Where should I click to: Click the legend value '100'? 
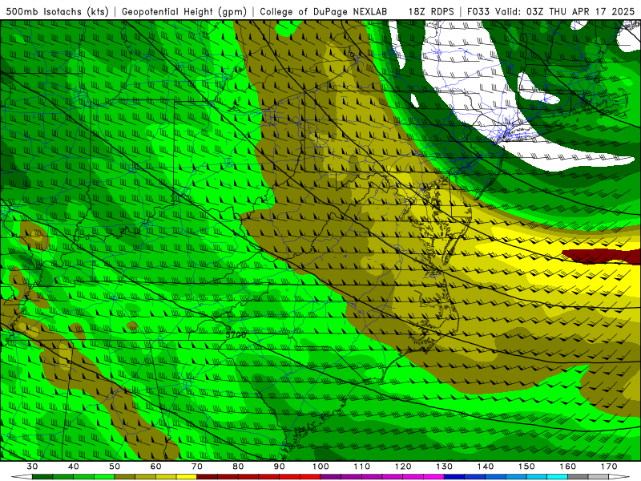[x=320, y=467]
